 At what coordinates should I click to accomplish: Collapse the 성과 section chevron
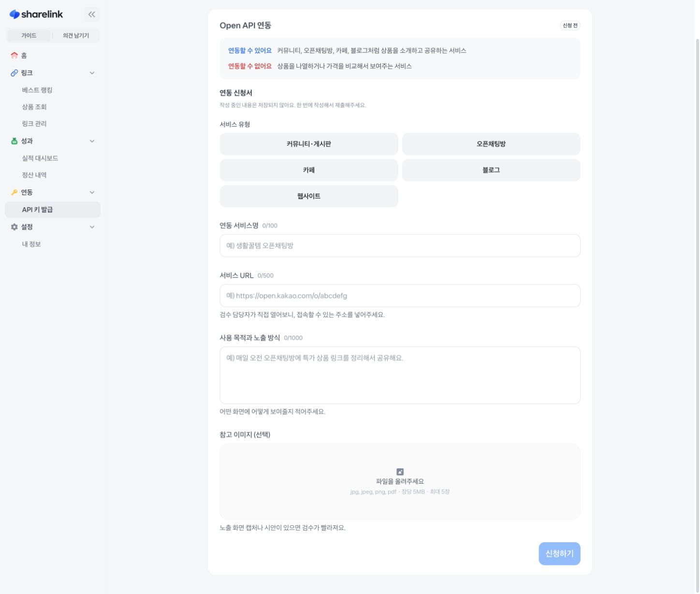point(92,141)
